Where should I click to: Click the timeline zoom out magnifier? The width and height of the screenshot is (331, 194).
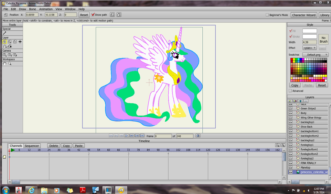(x=278, y=145)
